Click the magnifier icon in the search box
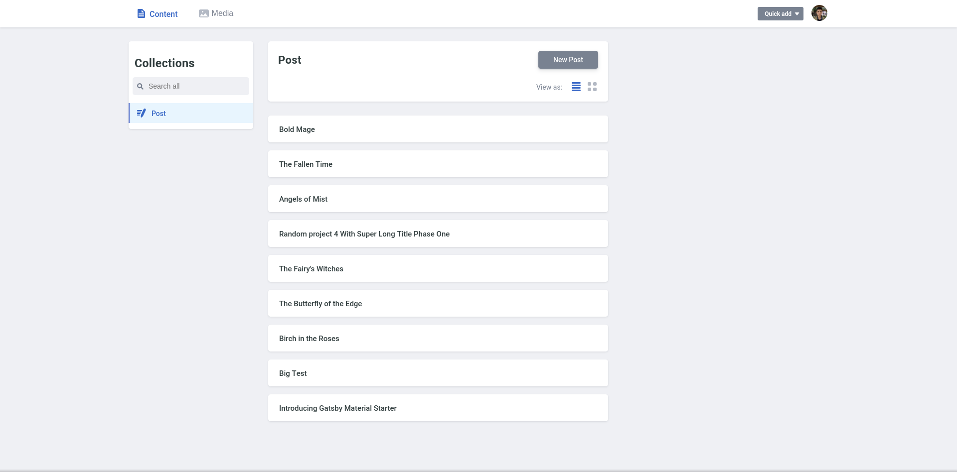The height and width of the screenshot is (472, 957). tap(140, 86)
